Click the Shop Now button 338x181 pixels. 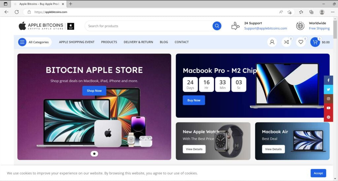(x=94, y=91)
